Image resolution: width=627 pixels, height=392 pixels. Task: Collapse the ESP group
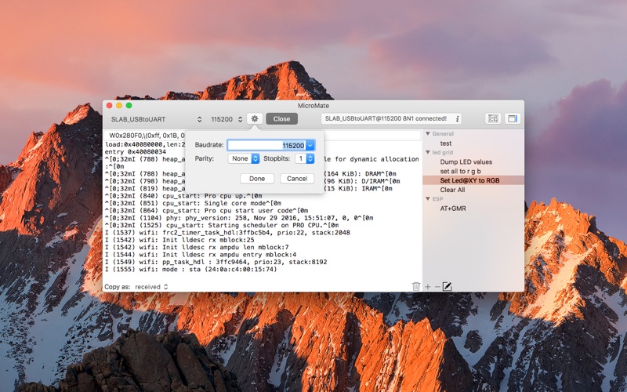(427, 199)
